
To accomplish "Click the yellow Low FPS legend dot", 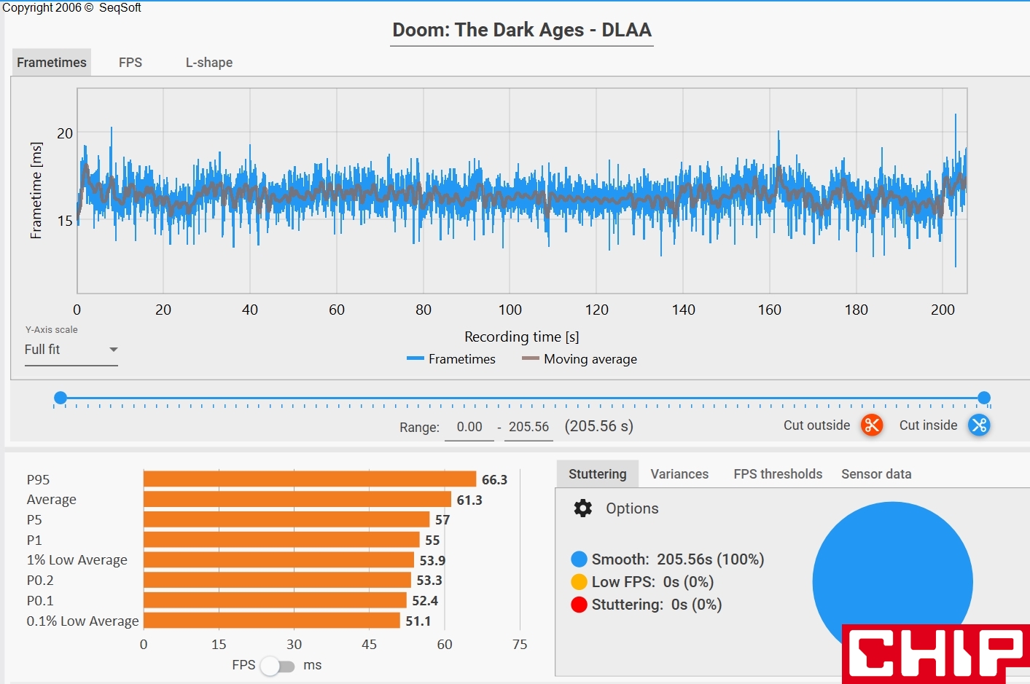I will (579, 582).
